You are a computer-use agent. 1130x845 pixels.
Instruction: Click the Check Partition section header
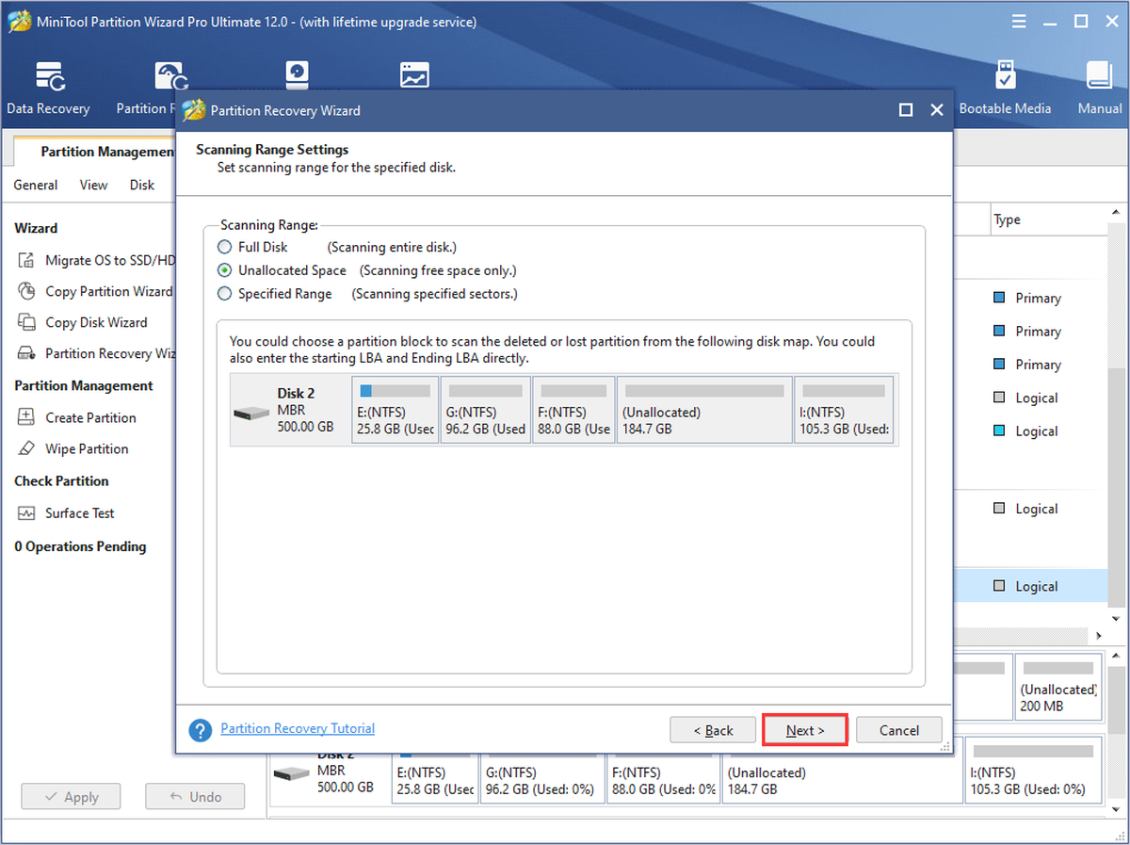(61, 480)
